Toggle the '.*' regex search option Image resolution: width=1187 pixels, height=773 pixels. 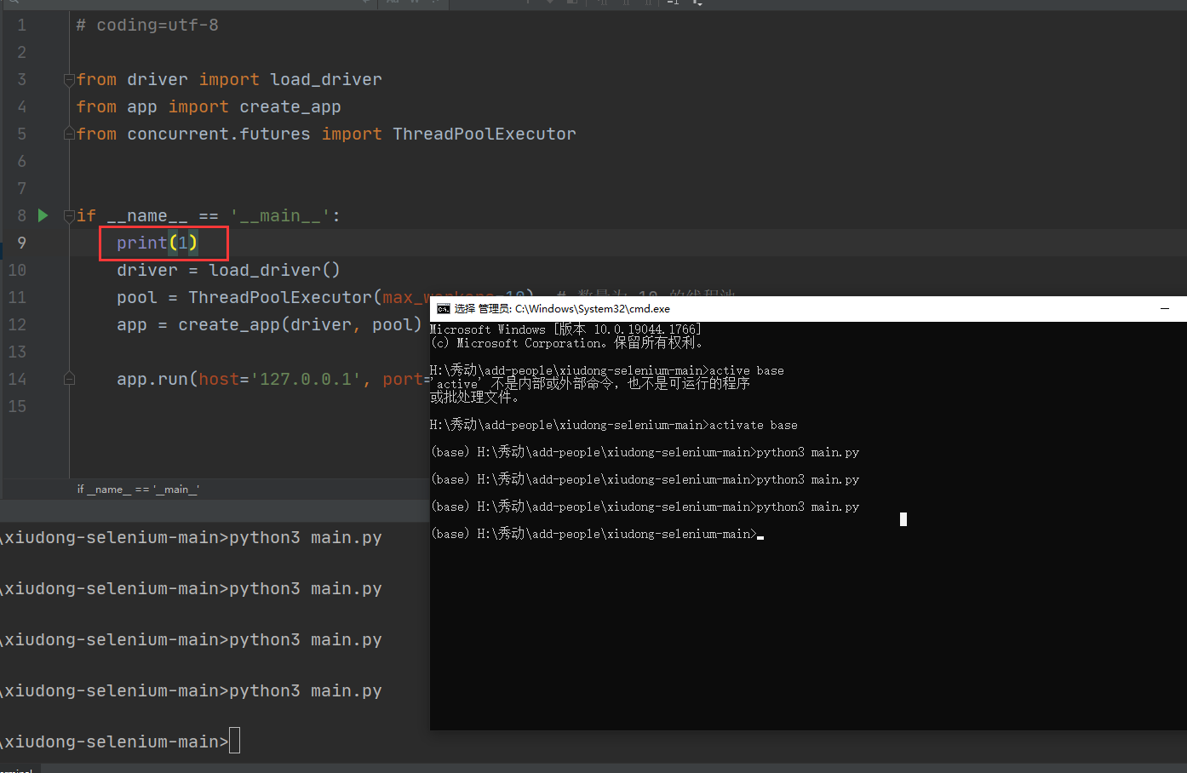[437, 3]
